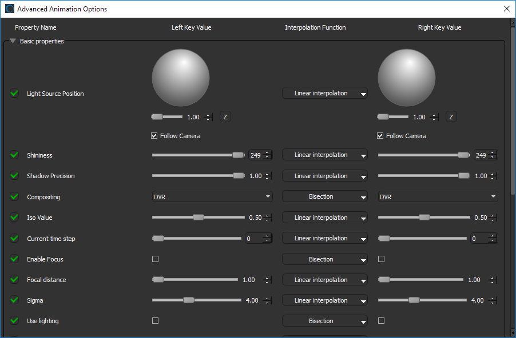Enable the left Enable Focus checkbox
The image size is (516, 338).
coord(155,259)
